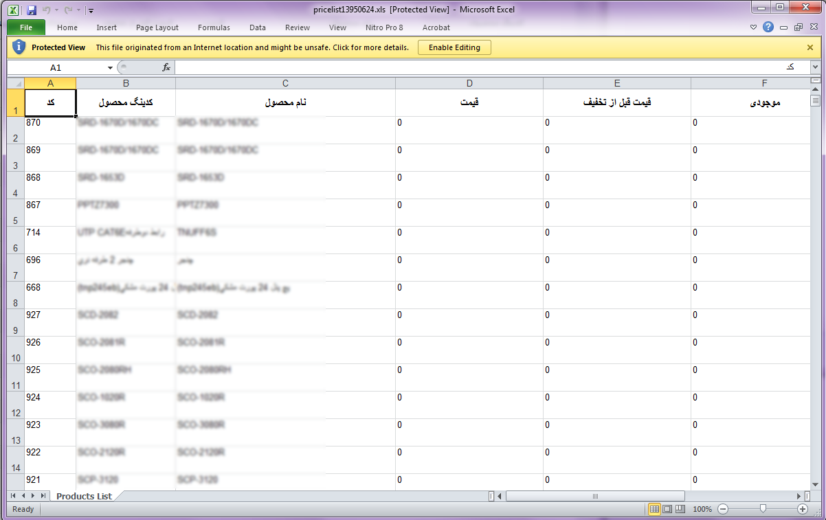The image size is (826, 520).
Task: Click the Enable Editing button
Action: [454, 47]
